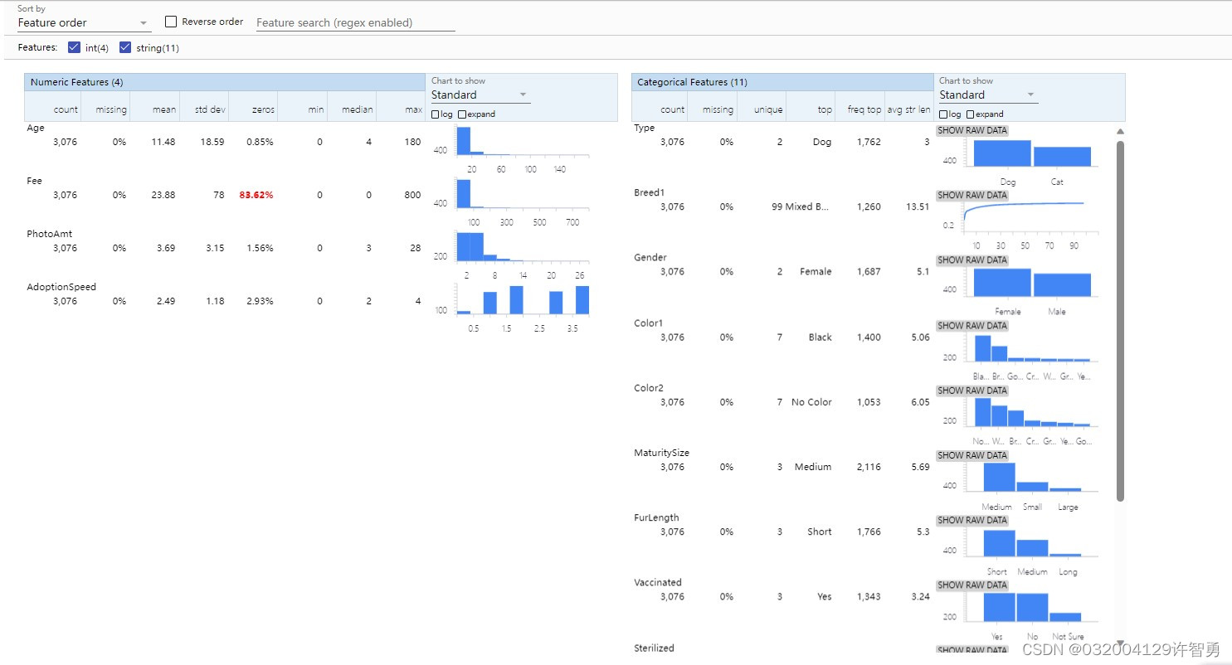Click the Categorical Features (11) header
1232x665 pixels.
tap(782, 82)
